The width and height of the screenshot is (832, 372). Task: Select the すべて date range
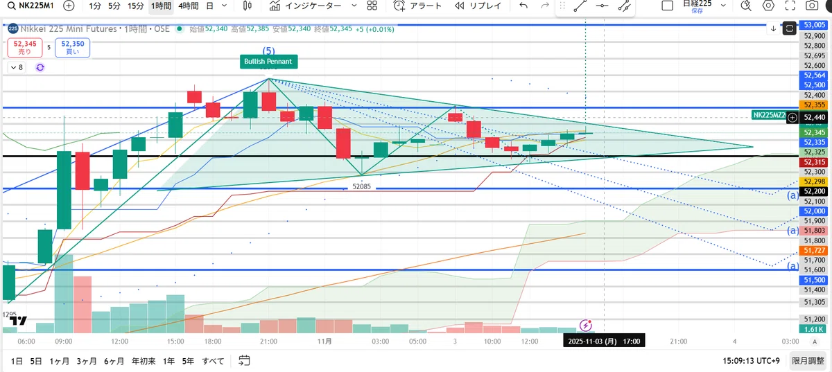coord(213,361)
